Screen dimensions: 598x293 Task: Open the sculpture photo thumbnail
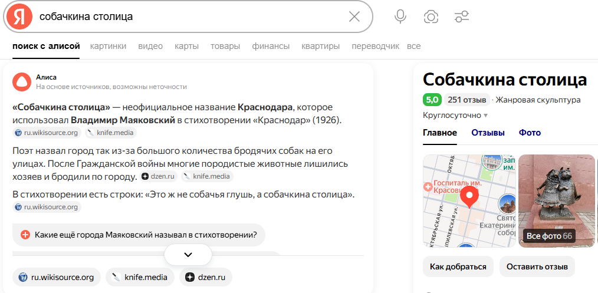(x=557, y=201)
